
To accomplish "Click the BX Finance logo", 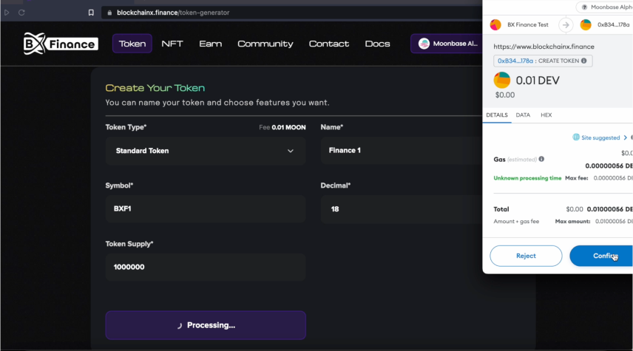I will (61, 44).
